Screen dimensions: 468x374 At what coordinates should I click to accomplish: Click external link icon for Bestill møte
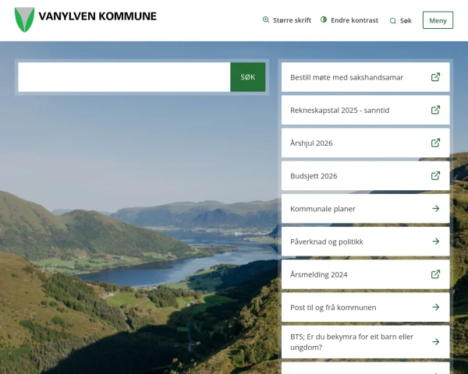pyautogui.click(x=435, y=77)
